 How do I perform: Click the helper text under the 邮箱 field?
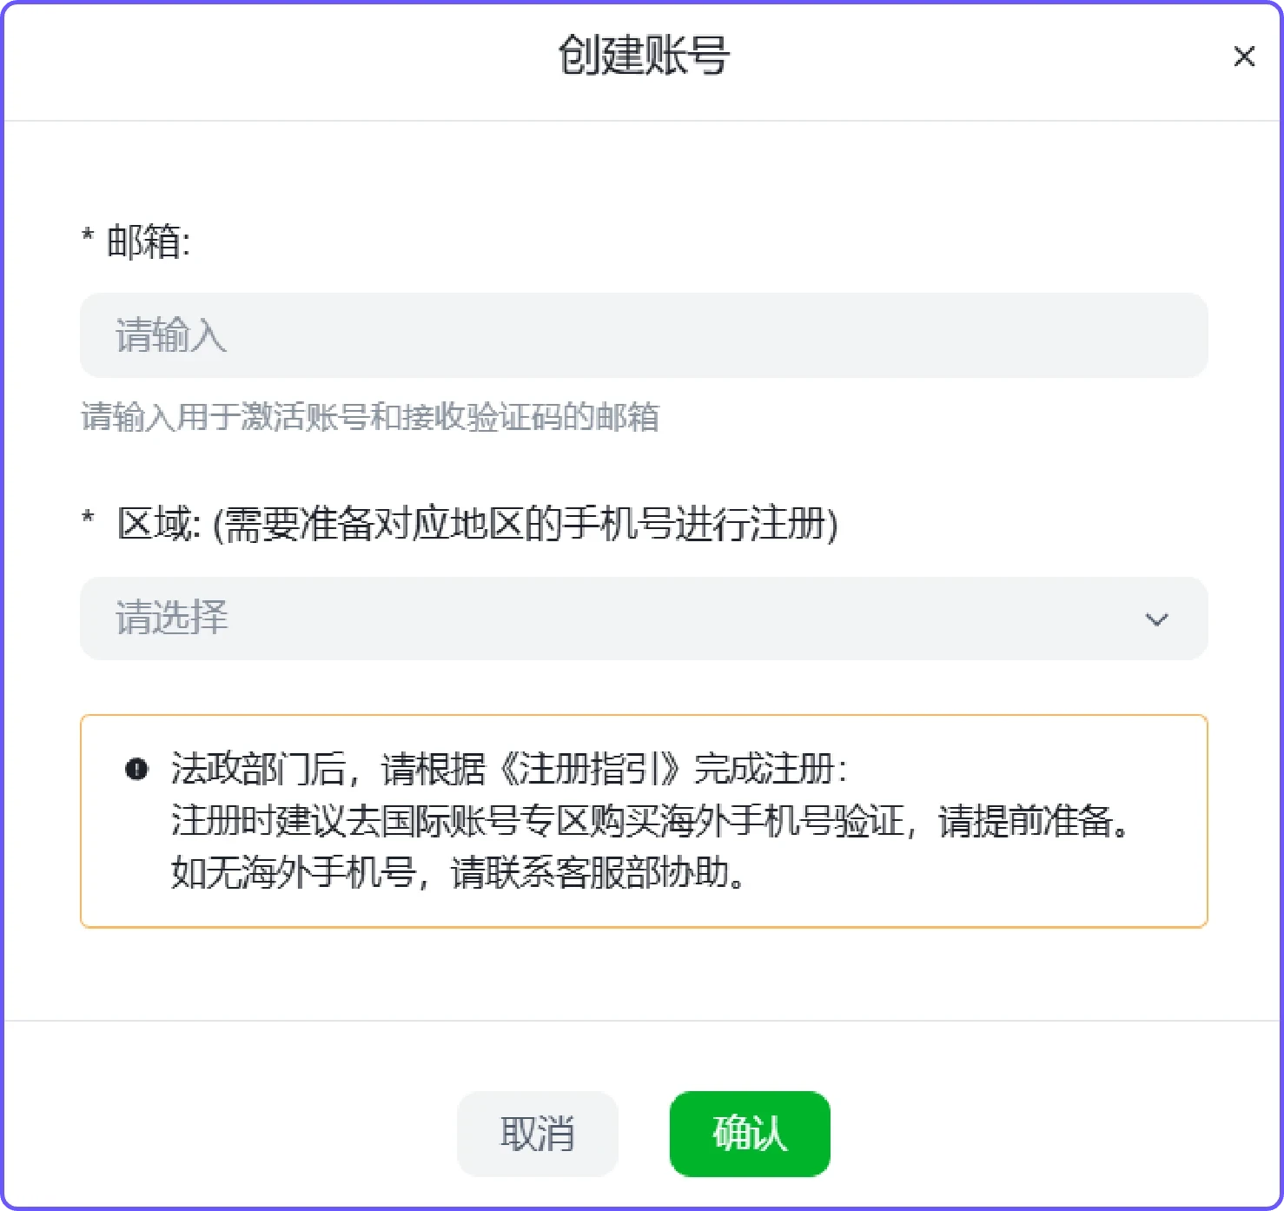click(370, 417)
